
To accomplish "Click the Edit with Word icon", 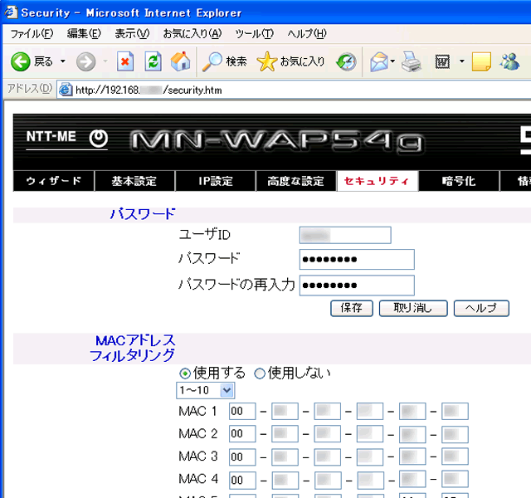I will pos(442,62).
